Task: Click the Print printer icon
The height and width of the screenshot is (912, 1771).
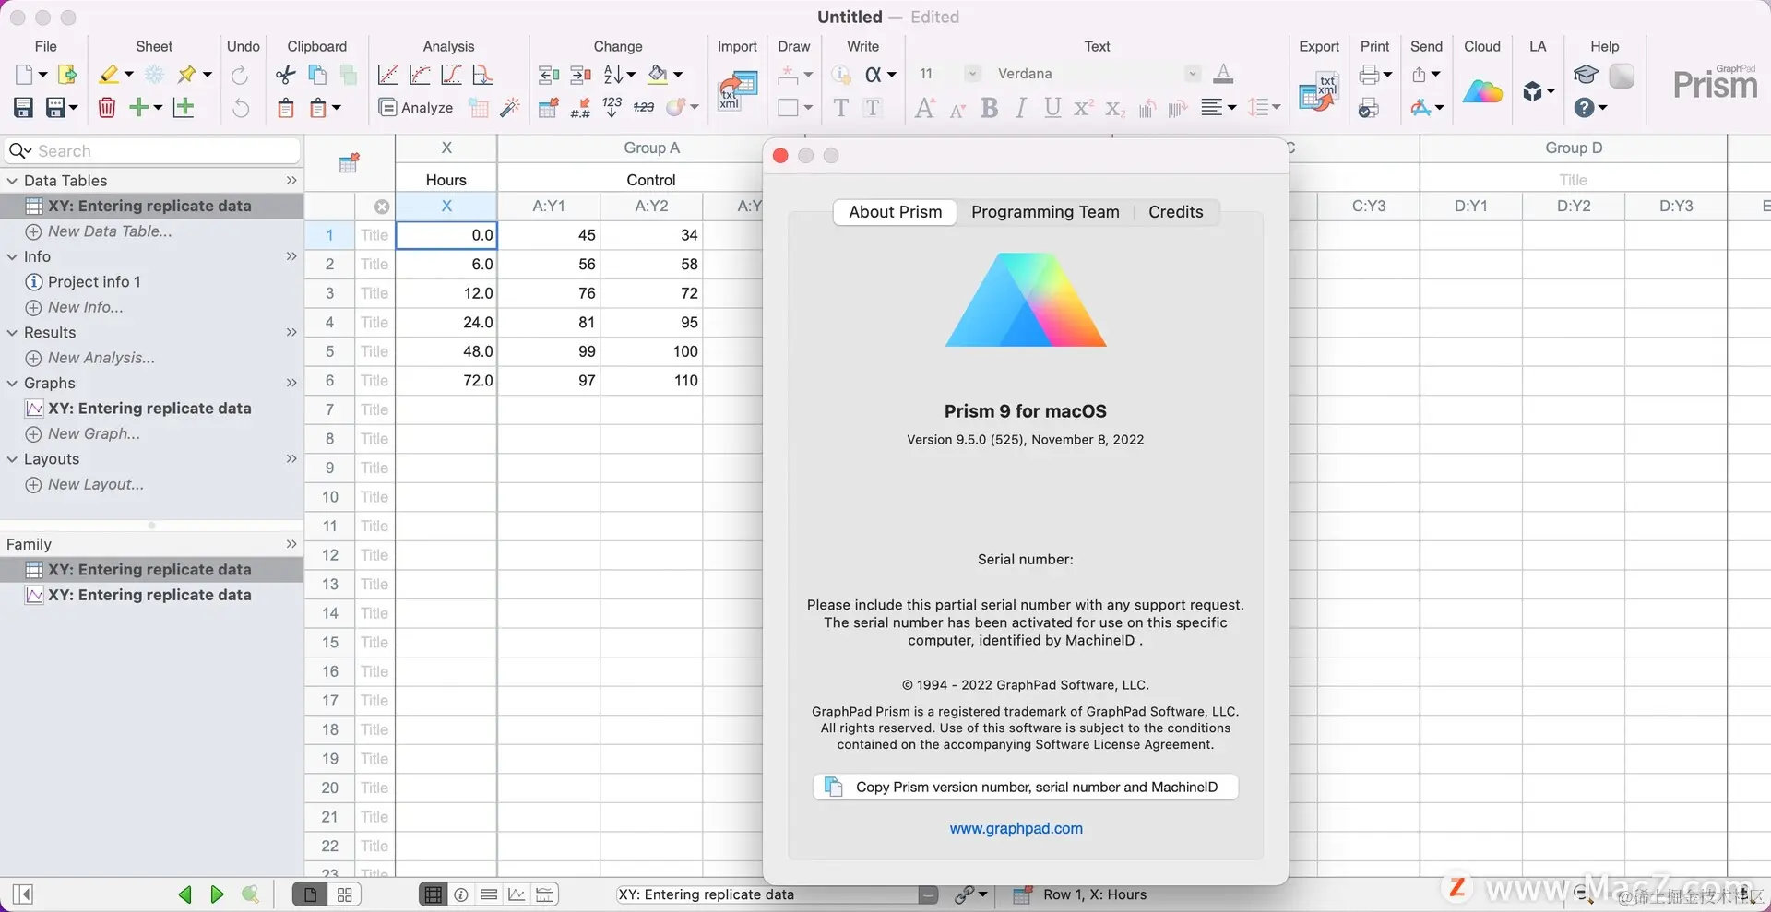Action: (x=1369, y=75)
